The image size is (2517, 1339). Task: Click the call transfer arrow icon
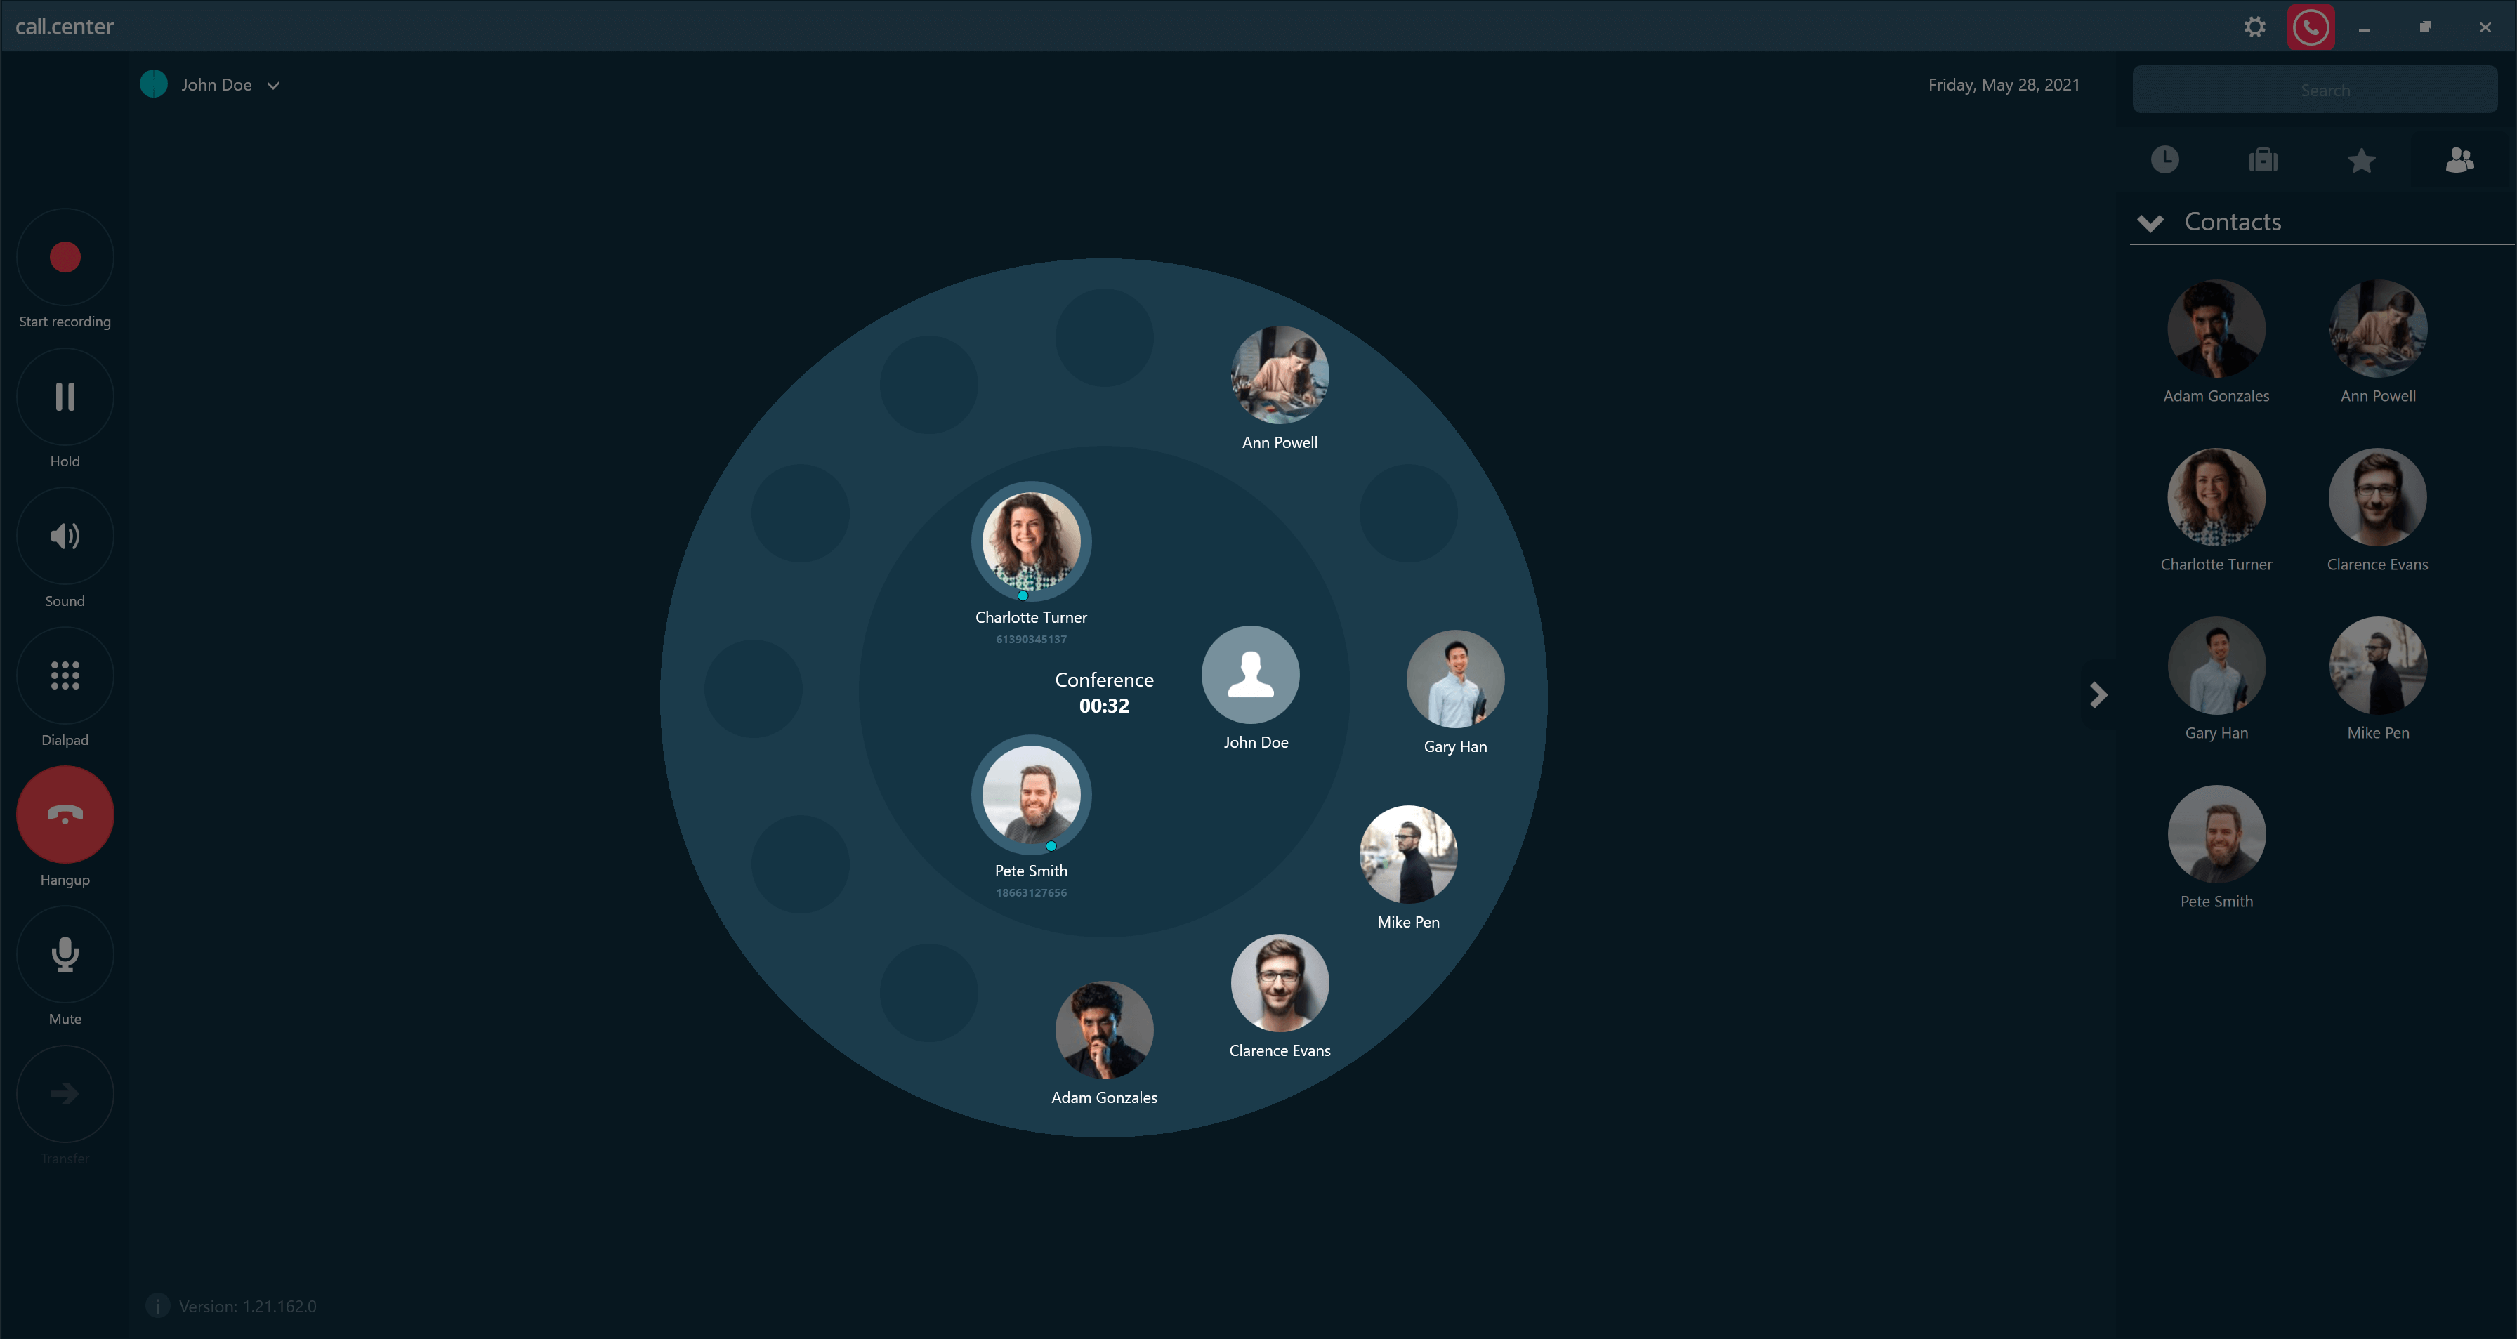tap(63, 1093)
